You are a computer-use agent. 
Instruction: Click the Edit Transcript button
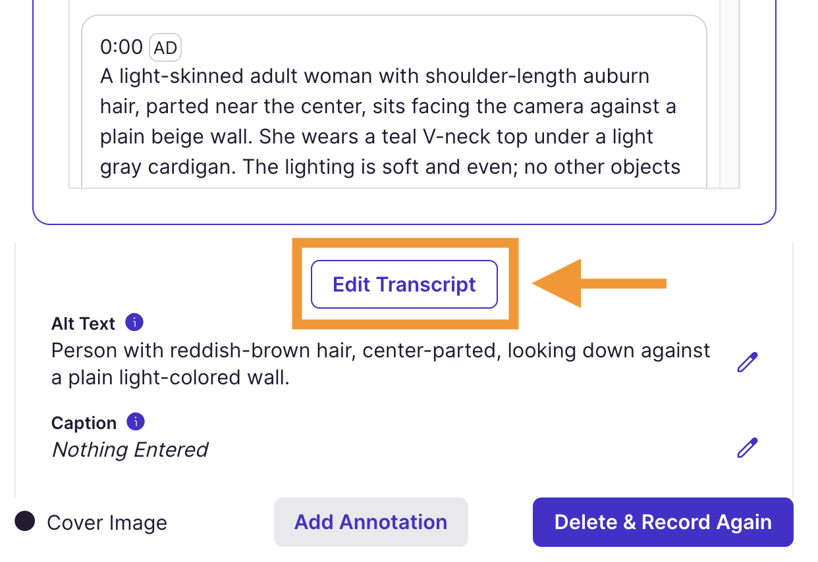(404, 284)
